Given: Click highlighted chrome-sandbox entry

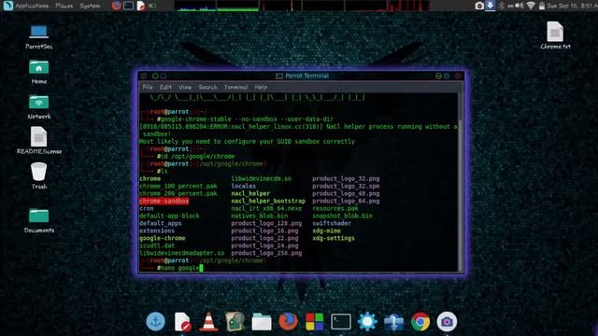Looking at the screenshot, I should point(164,201).
